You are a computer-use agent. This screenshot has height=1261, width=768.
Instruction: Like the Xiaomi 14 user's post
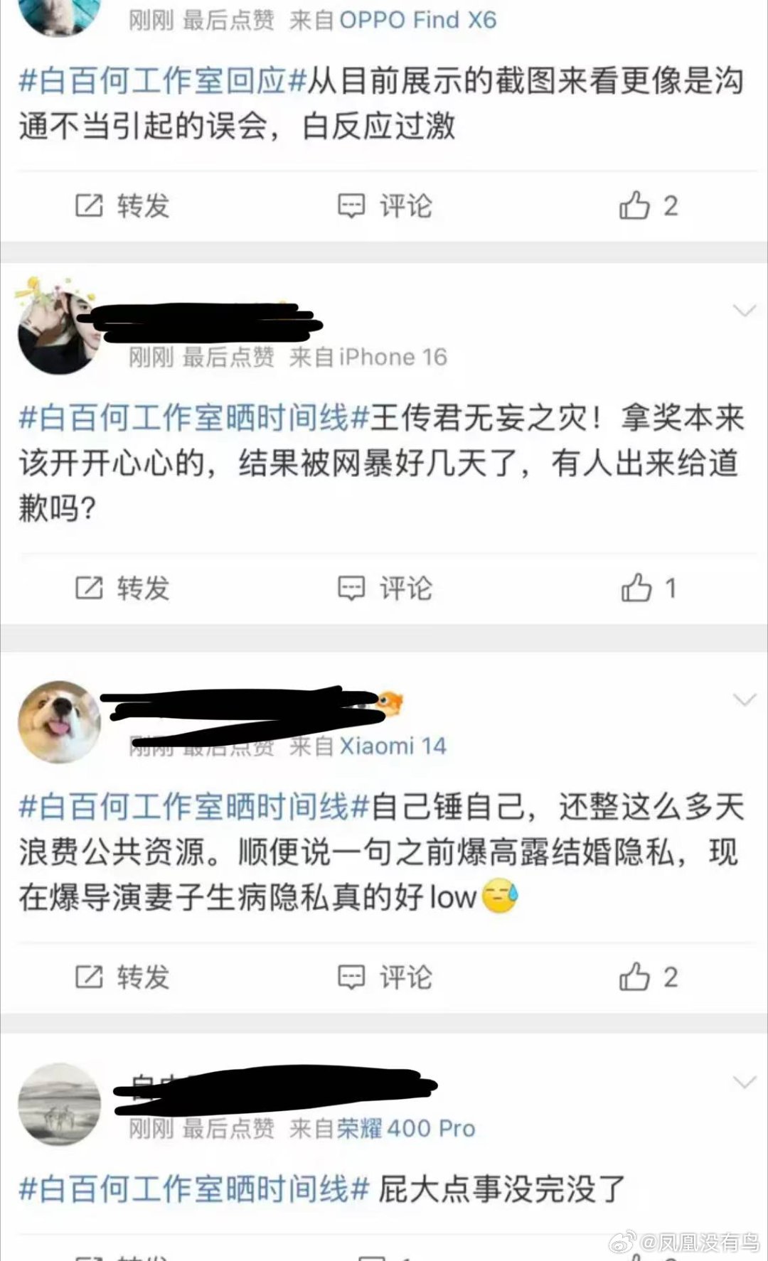coord(648,977)
